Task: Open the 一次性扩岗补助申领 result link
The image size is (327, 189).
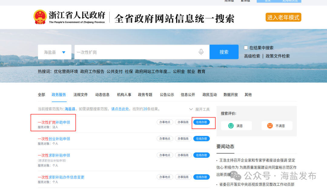Action: click(54, 122)
